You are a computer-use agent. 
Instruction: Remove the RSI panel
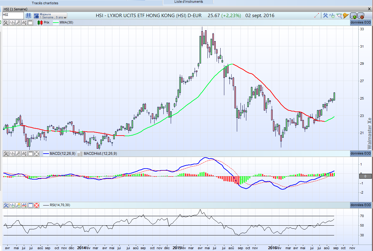click(x=36, y=205)
